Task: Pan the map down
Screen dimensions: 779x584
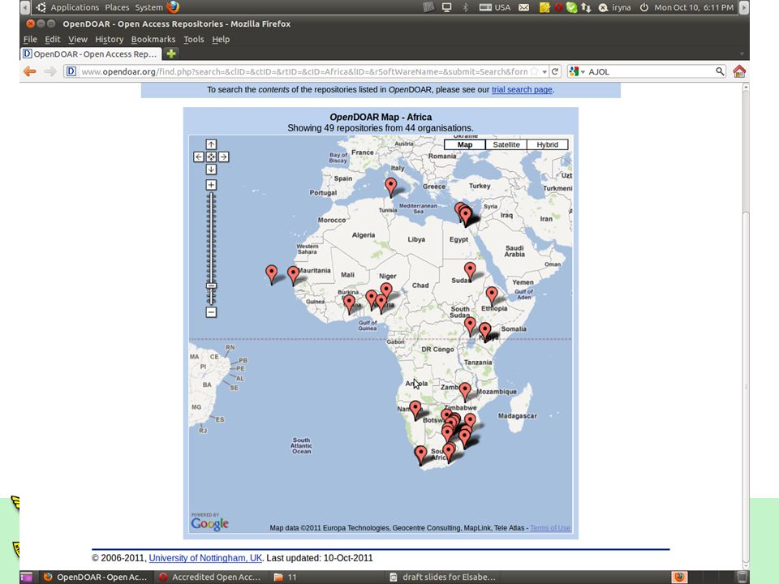Action: pos(211,170)
